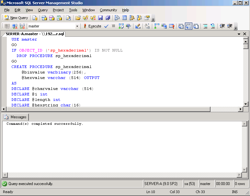250x196 pixels.
Task: Toggle Results to Text output mode
Action: [181, 26]
